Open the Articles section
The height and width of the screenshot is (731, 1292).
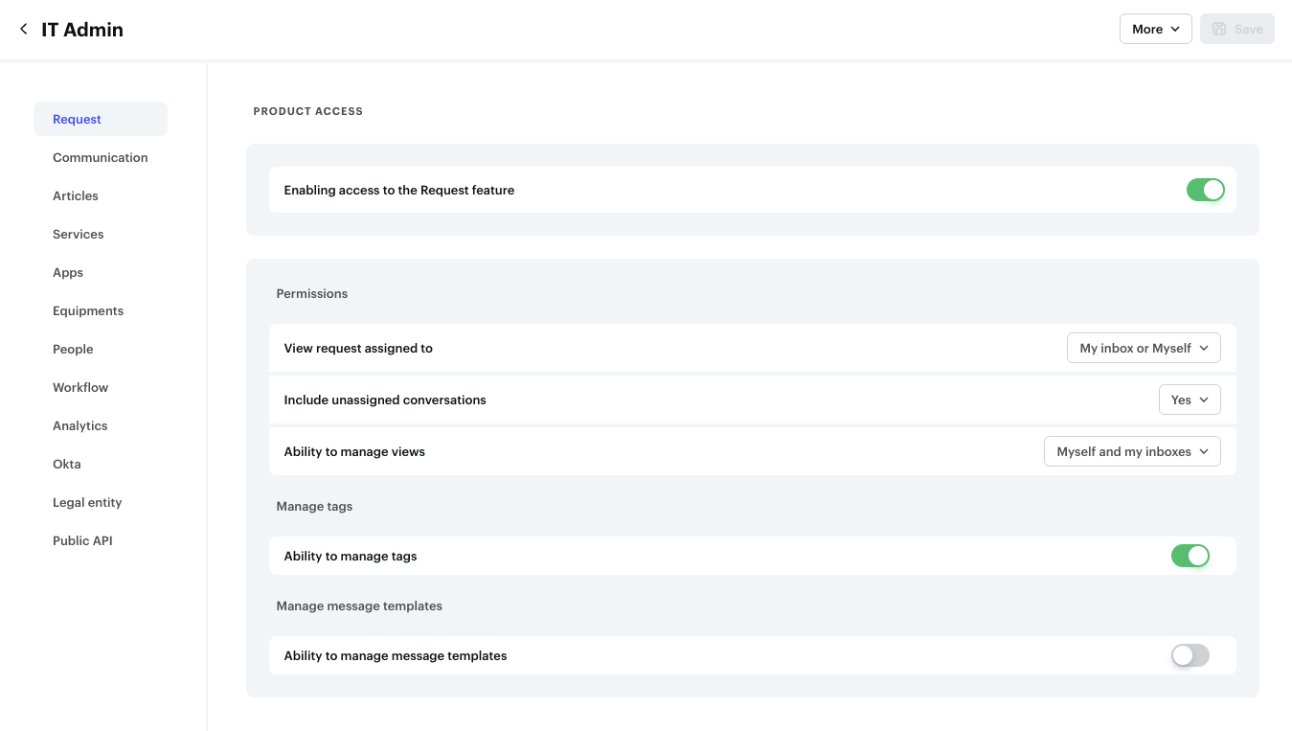(x=76, y=196)
